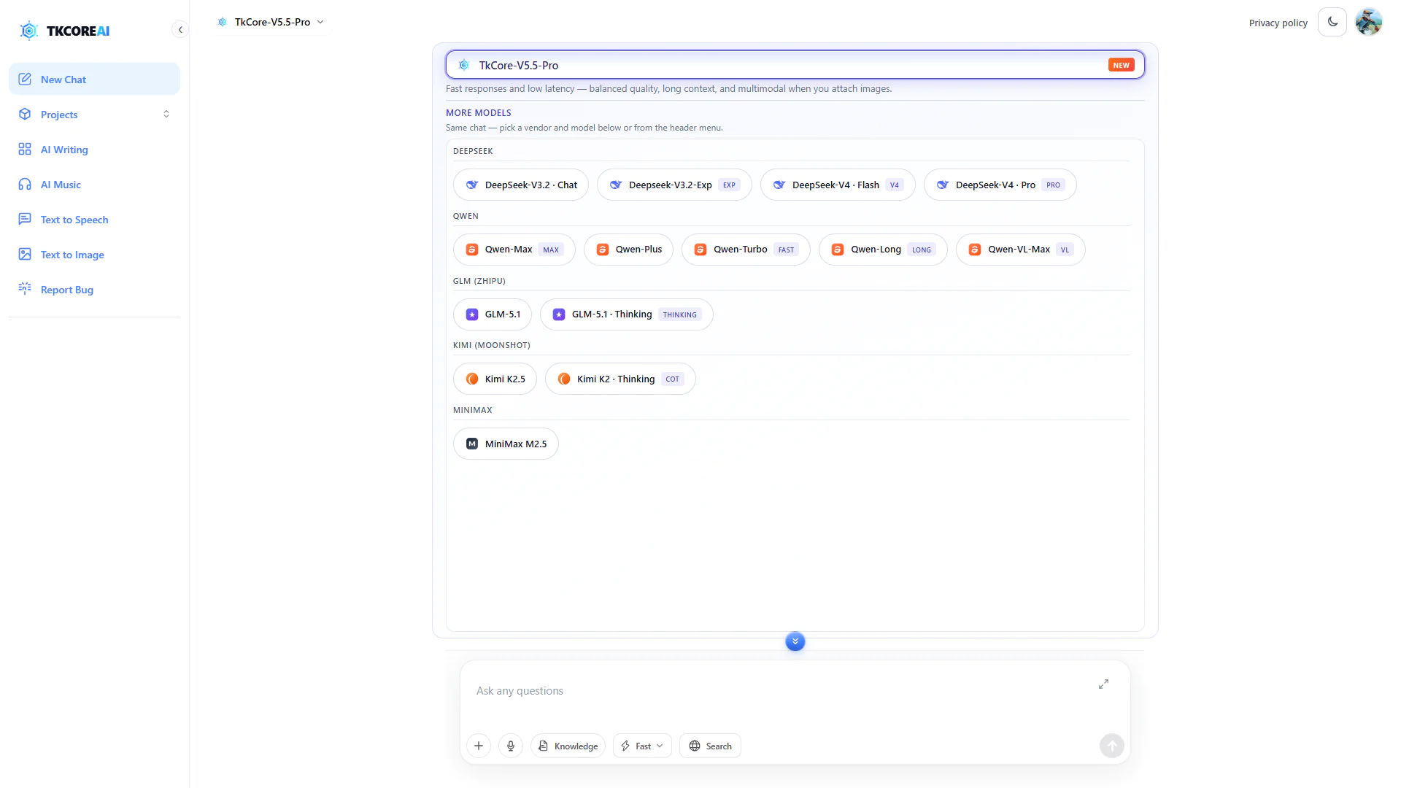The height and width of the screenshot is (788, 1401).
Task: Click the TKCORE AI logo
Action: pyautogui.click(x=64, y=31)
